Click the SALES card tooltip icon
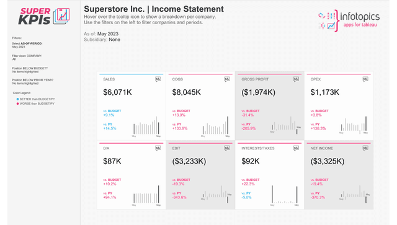This screenshot has height=225, width=397. tap(158, 79)
